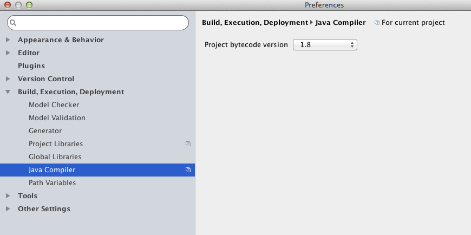Click inside the preferences search field
Viewport: 471px width, 235px height.
click(x=98, y=23)
